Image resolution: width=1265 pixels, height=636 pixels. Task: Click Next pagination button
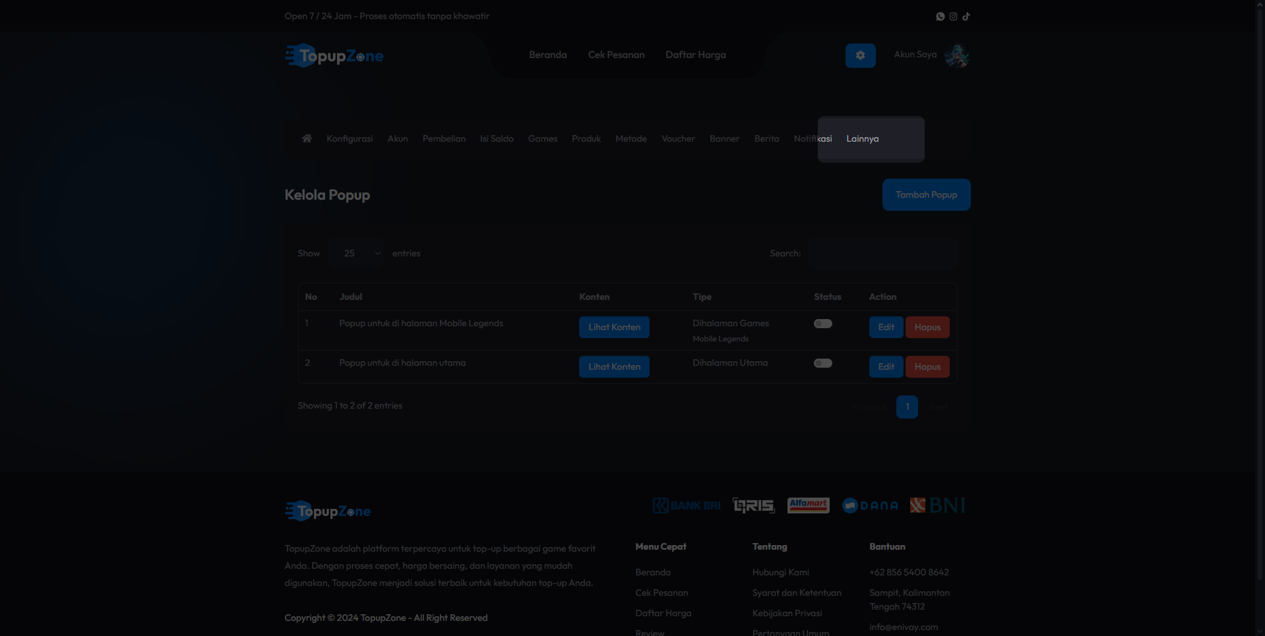pyautogui.click(x=939, y=407)
